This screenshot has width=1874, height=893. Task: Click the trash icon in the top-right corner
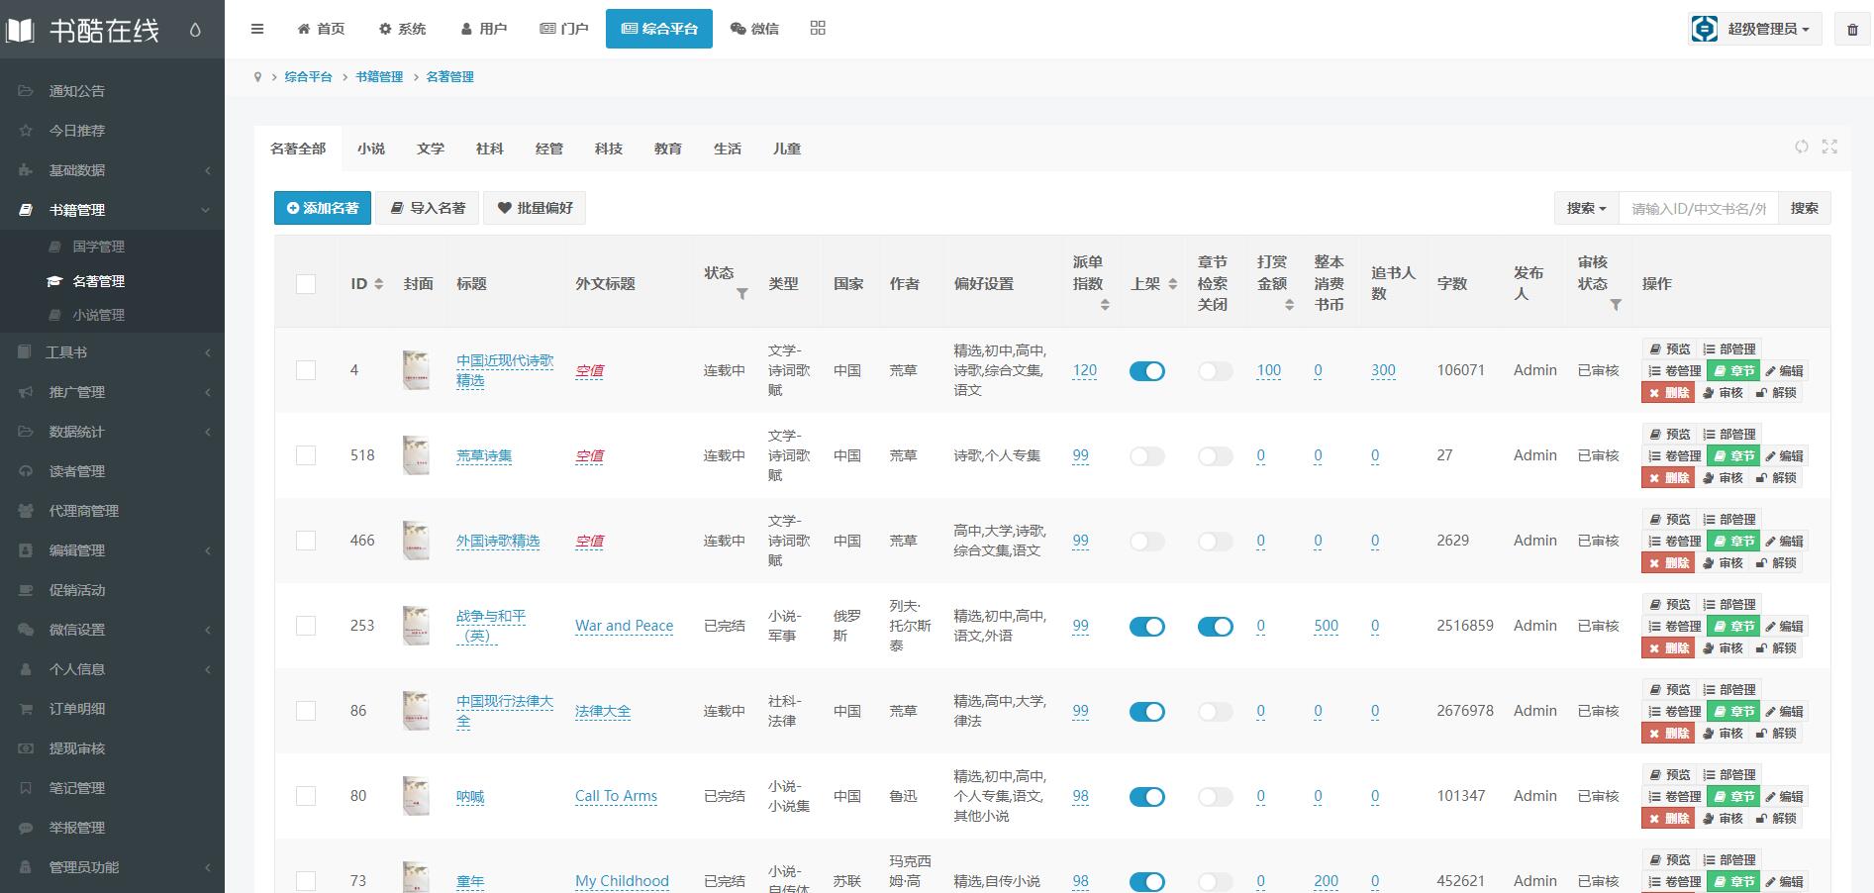(x=1852, y=29)
